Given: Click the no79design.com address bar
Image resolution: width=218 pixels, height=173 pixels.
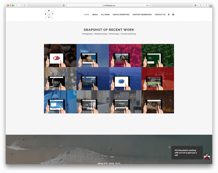Looking at the screenshot, I should 109,6.
